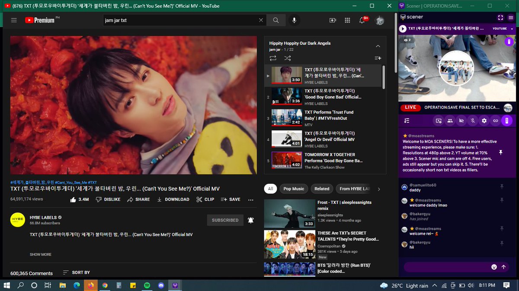This screenshot has height=291, width=519.
Task: Collapse the Hippity Hoppity Our Dark Angels playlist
Action: click(378, 46)
